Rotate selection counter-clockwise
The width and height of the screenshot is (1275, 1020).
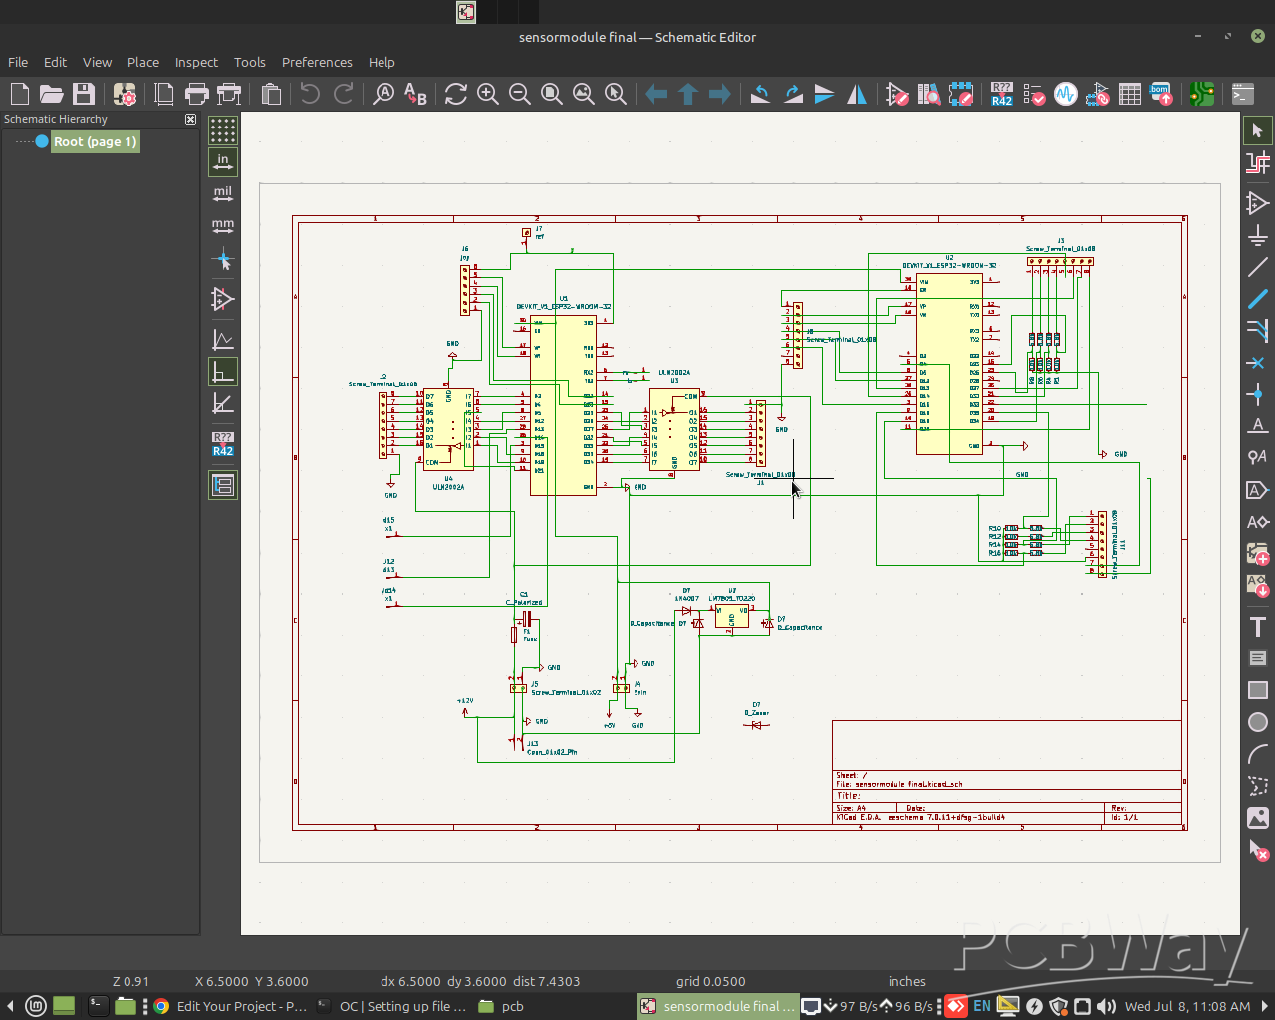760,94
